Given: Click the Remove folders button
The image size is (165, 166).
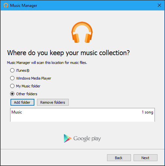Looking at the screenshot, I should [x=53, y=102].
